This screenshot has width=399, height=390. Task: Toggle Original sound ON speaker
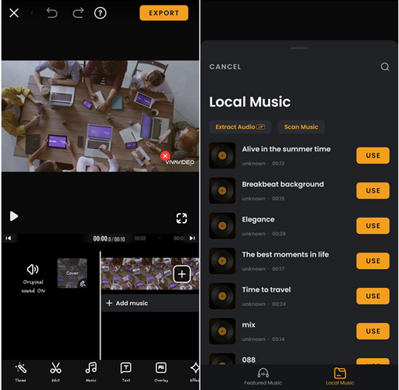(33, 278)
